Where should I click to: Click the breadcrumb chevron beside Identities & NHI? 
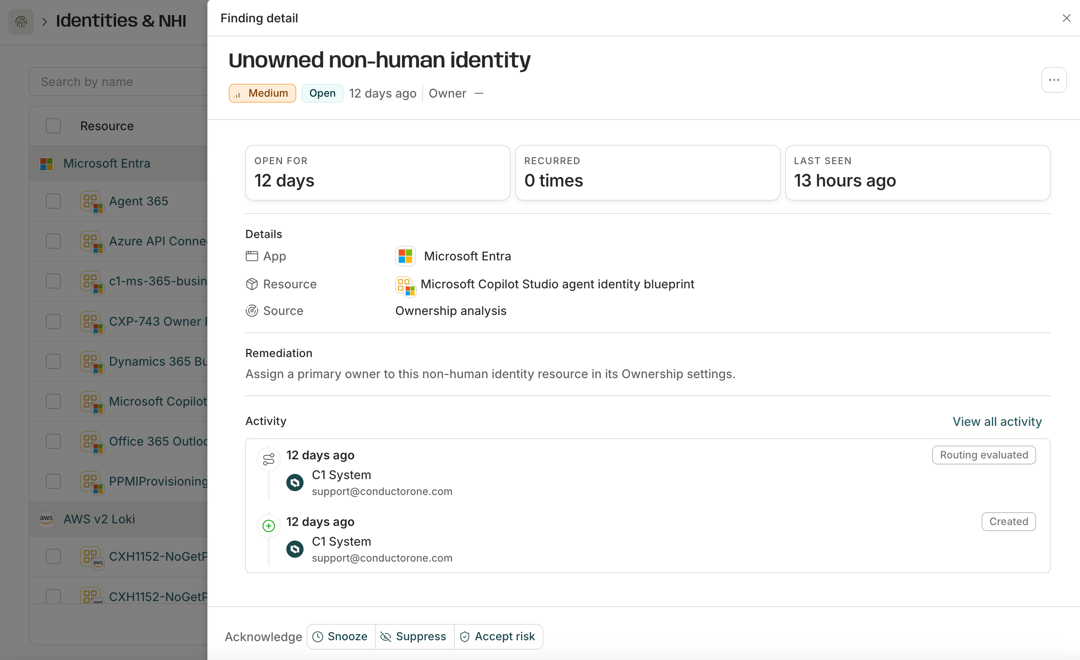(x=45, y=21)
